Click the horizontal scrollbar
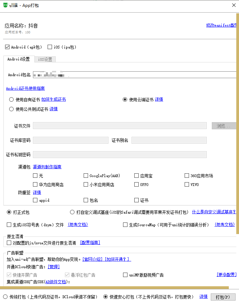 click(114, 288)
